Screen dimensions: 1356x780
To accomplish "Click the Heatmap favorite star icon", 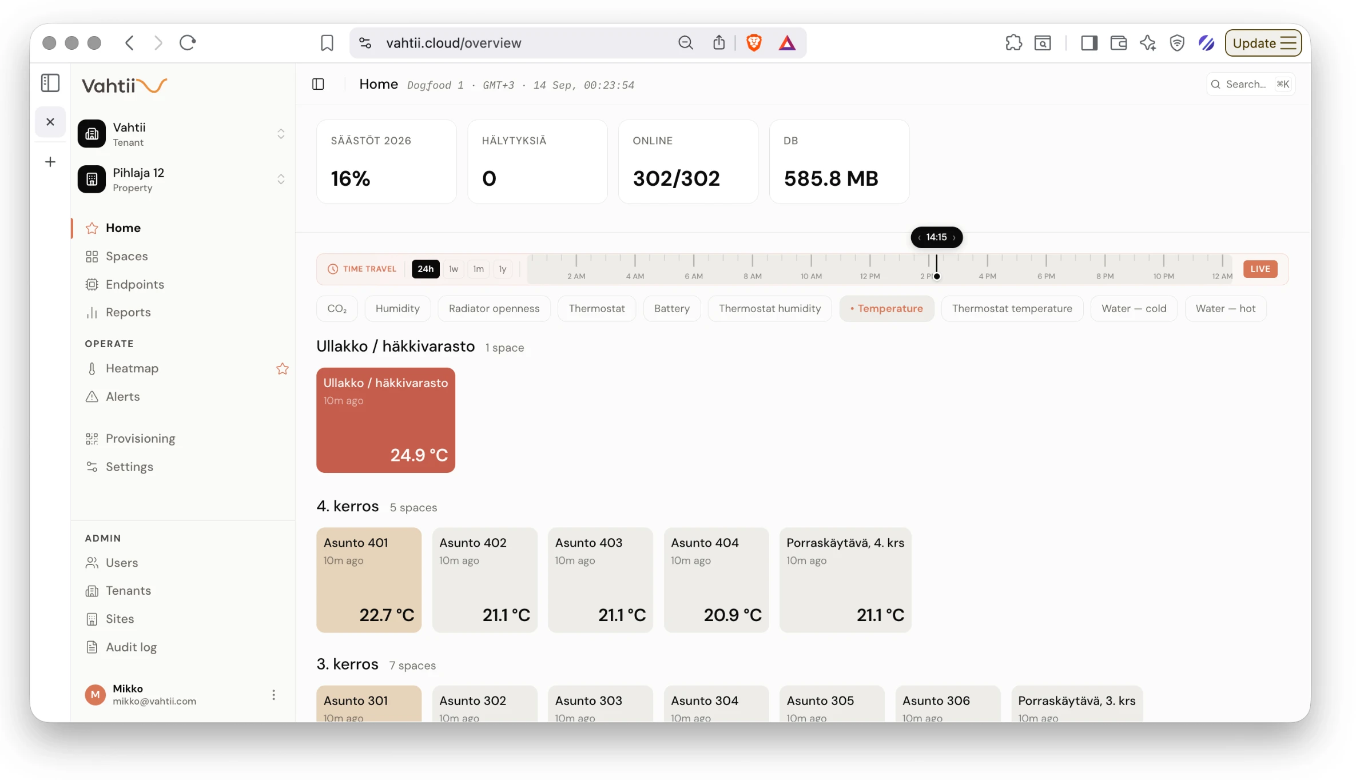I will tap(282, 369).
